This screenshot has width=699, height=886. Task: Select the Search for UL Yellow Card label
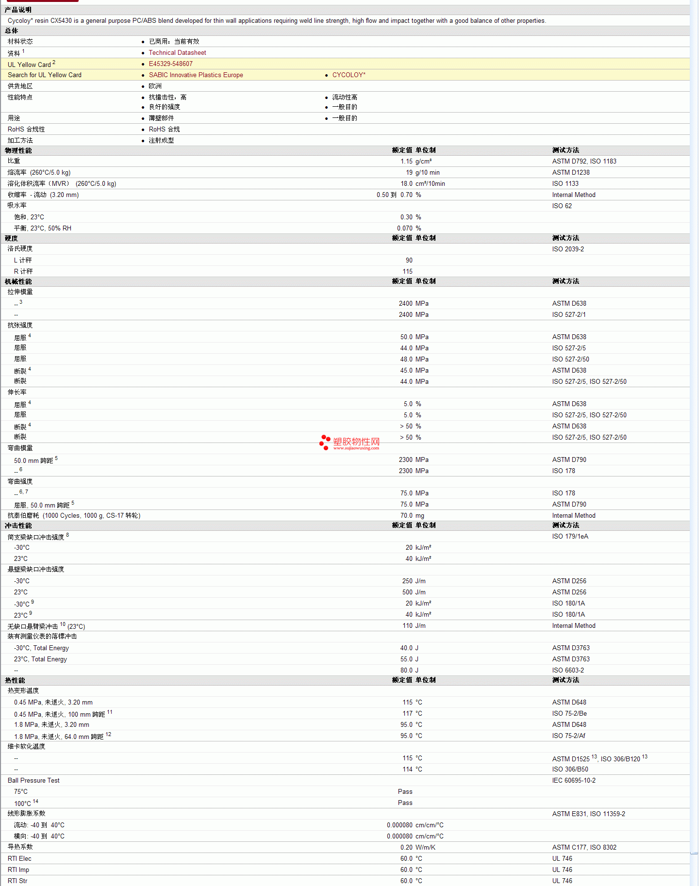pos(45,75)
